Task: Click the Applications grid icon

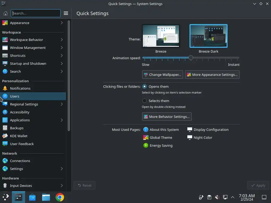Action: click(x=5, y=120)
